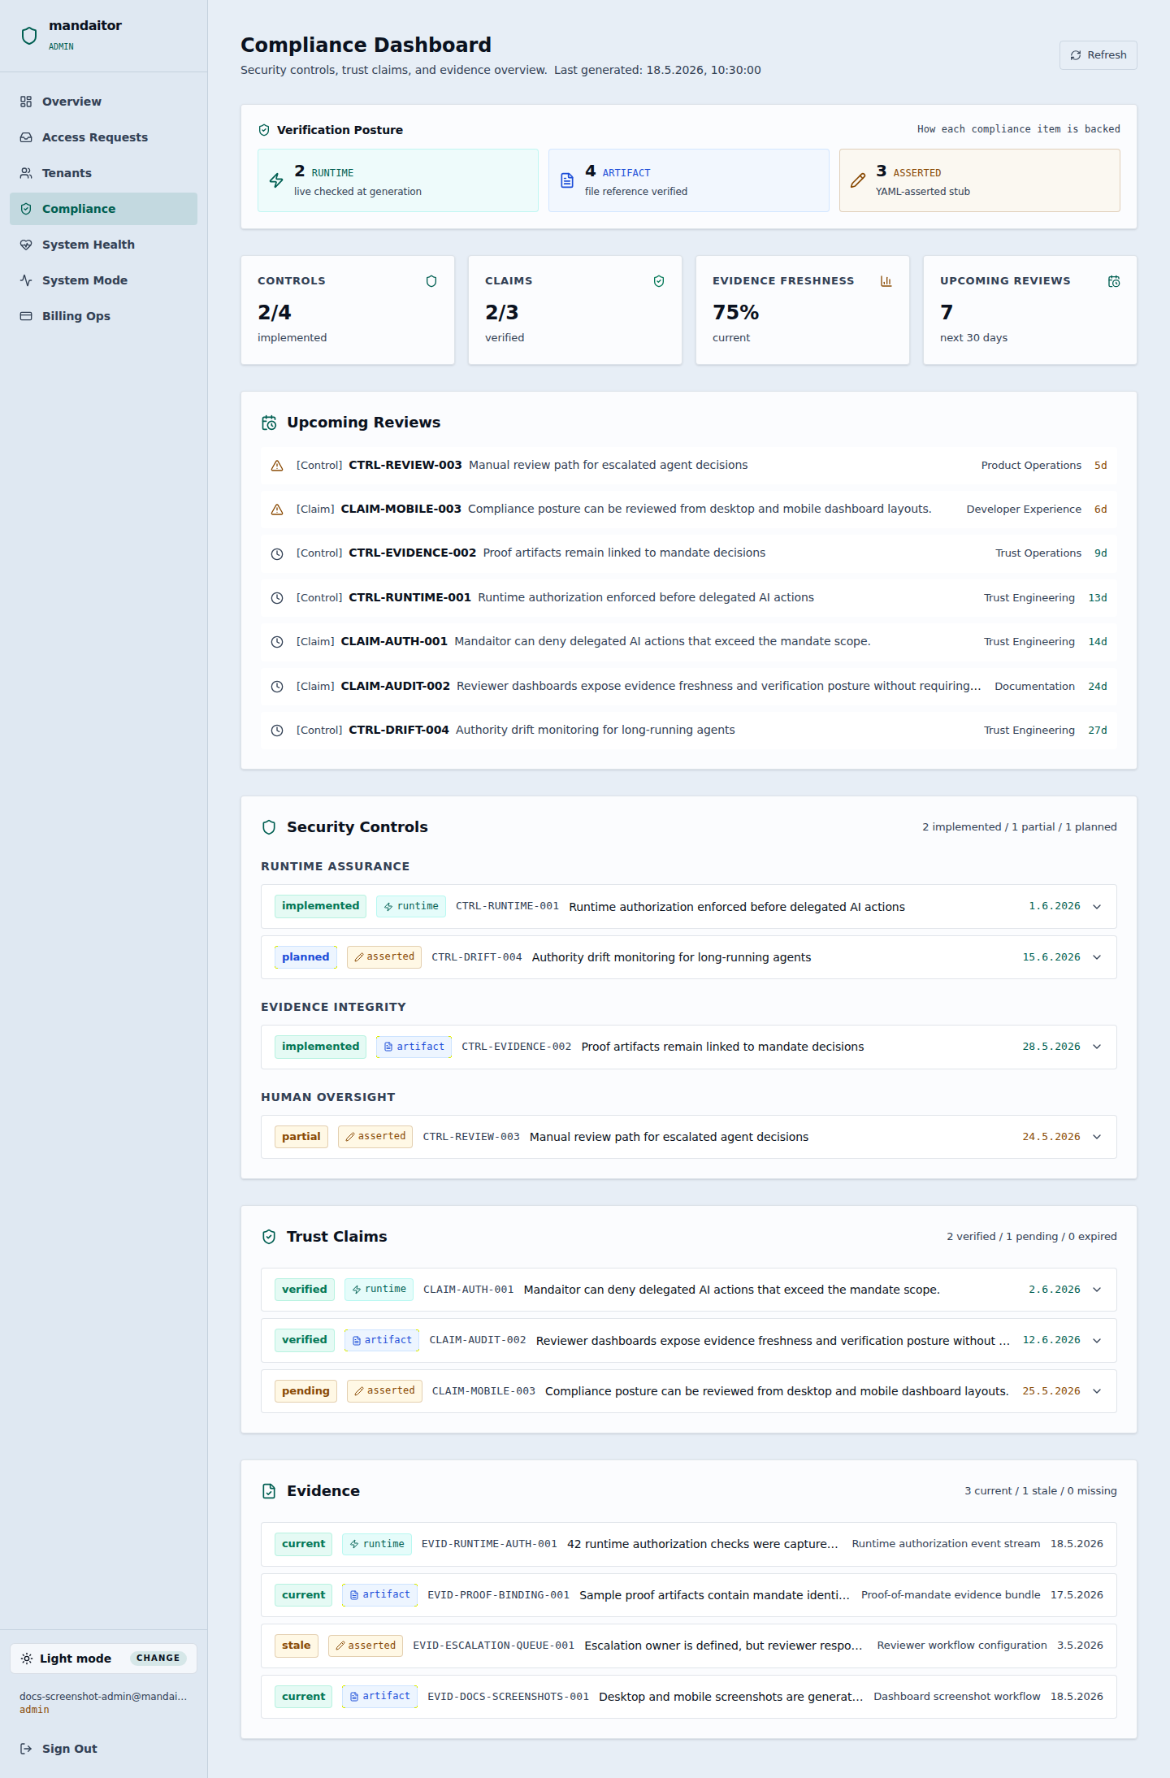The height and width of the screenshot is (1778, 1170).
Task: Click '2 implemented / 1 partial / 1 planned' summary
Action: [1019, 827]
